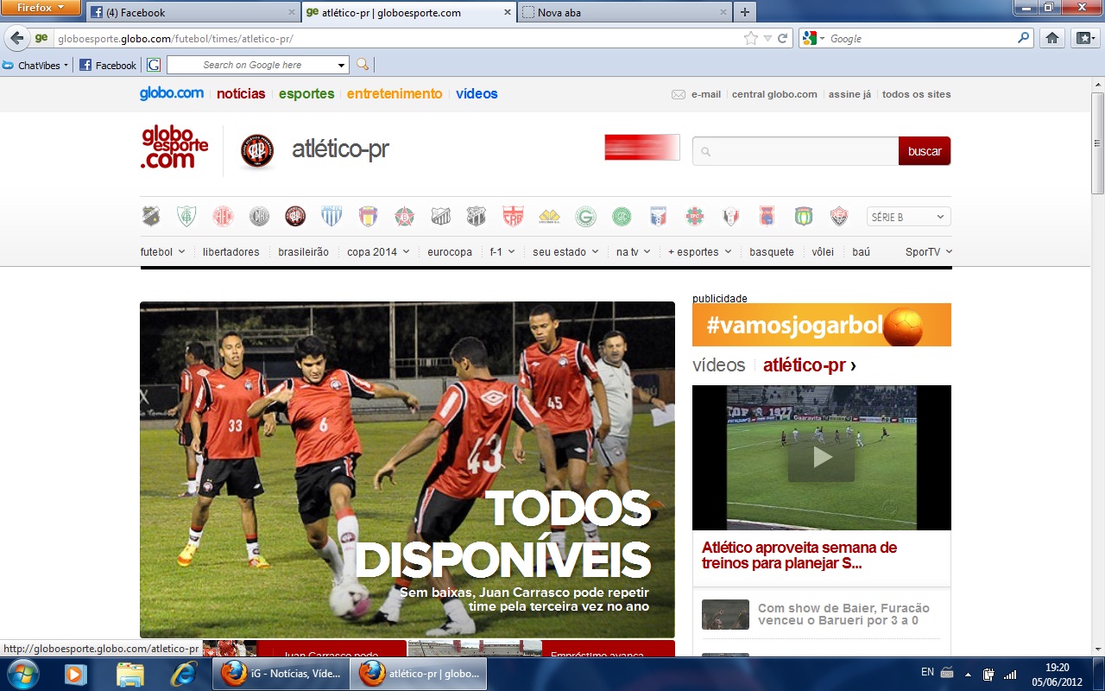This screenshot has height=691, width=1105.
Task: Open Windows Explorer from the taskbar
Action: [x=129, y=673]
